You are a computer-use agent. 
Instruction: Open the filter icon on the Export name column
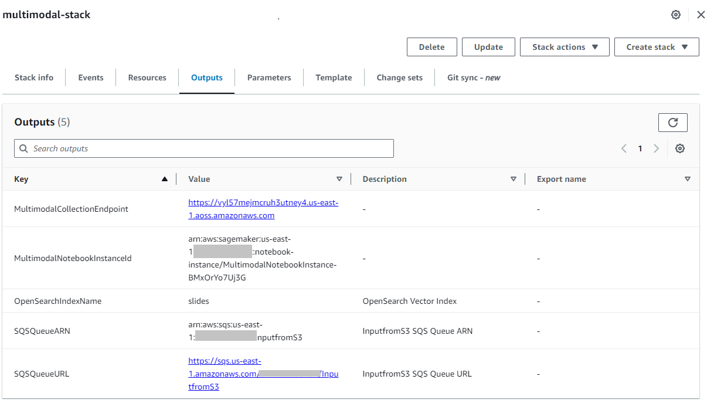click(x=687, y=178)
